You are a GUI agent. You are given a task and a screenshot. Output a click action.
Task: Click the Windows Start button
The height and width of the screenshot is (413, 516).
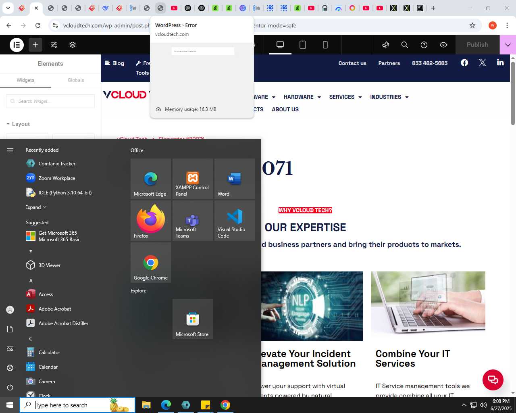[x=10, y=405]
